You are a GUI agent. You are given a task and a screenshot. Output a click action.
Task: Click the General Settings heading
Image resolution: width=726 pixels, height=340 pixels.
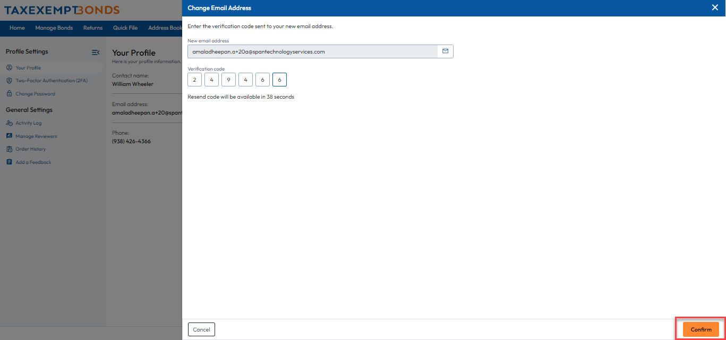29,110
